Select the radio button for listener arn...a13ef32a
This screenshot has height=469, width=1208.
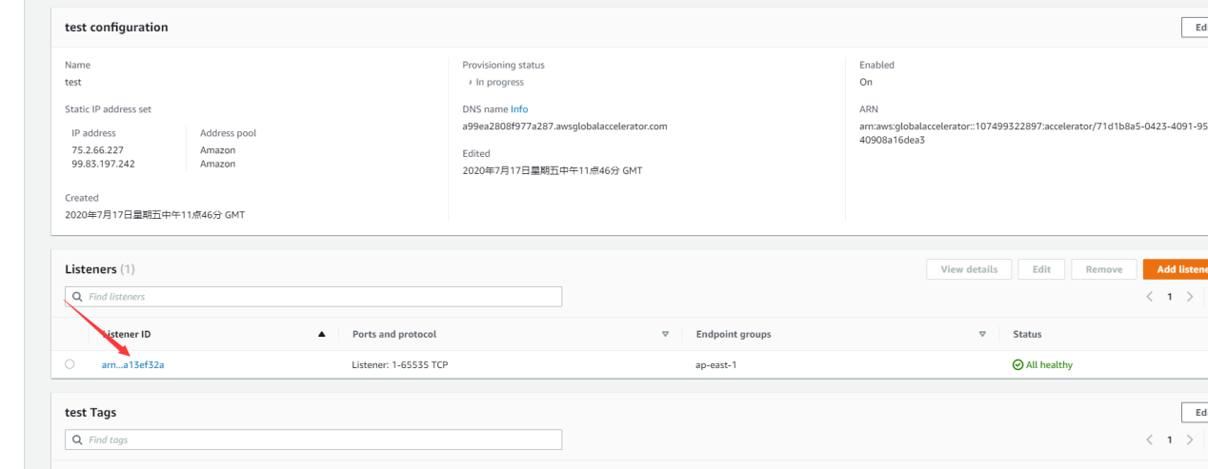tap(70, 364)
